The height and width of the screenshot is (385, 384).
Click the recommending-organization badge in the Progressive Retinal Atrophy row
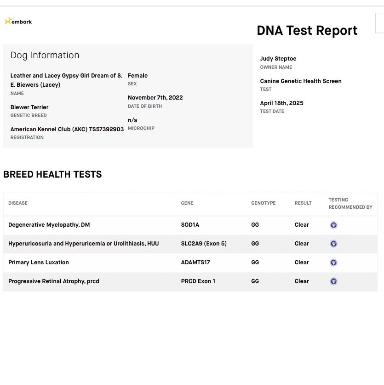[x=334, y=281]
